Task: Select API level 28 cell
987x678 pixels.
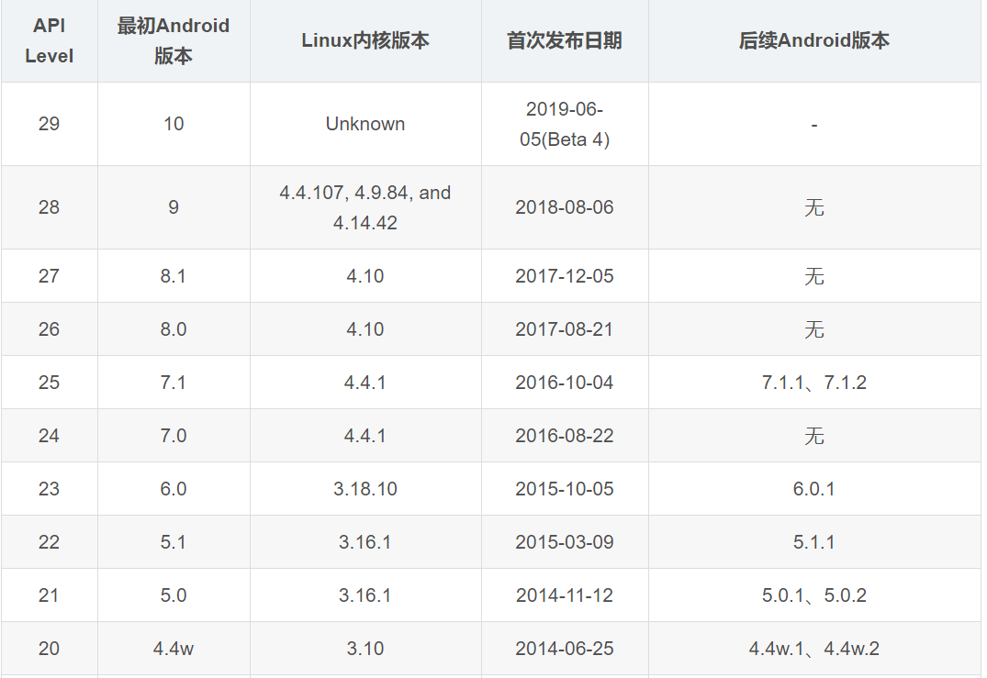Action: point(49,207)
